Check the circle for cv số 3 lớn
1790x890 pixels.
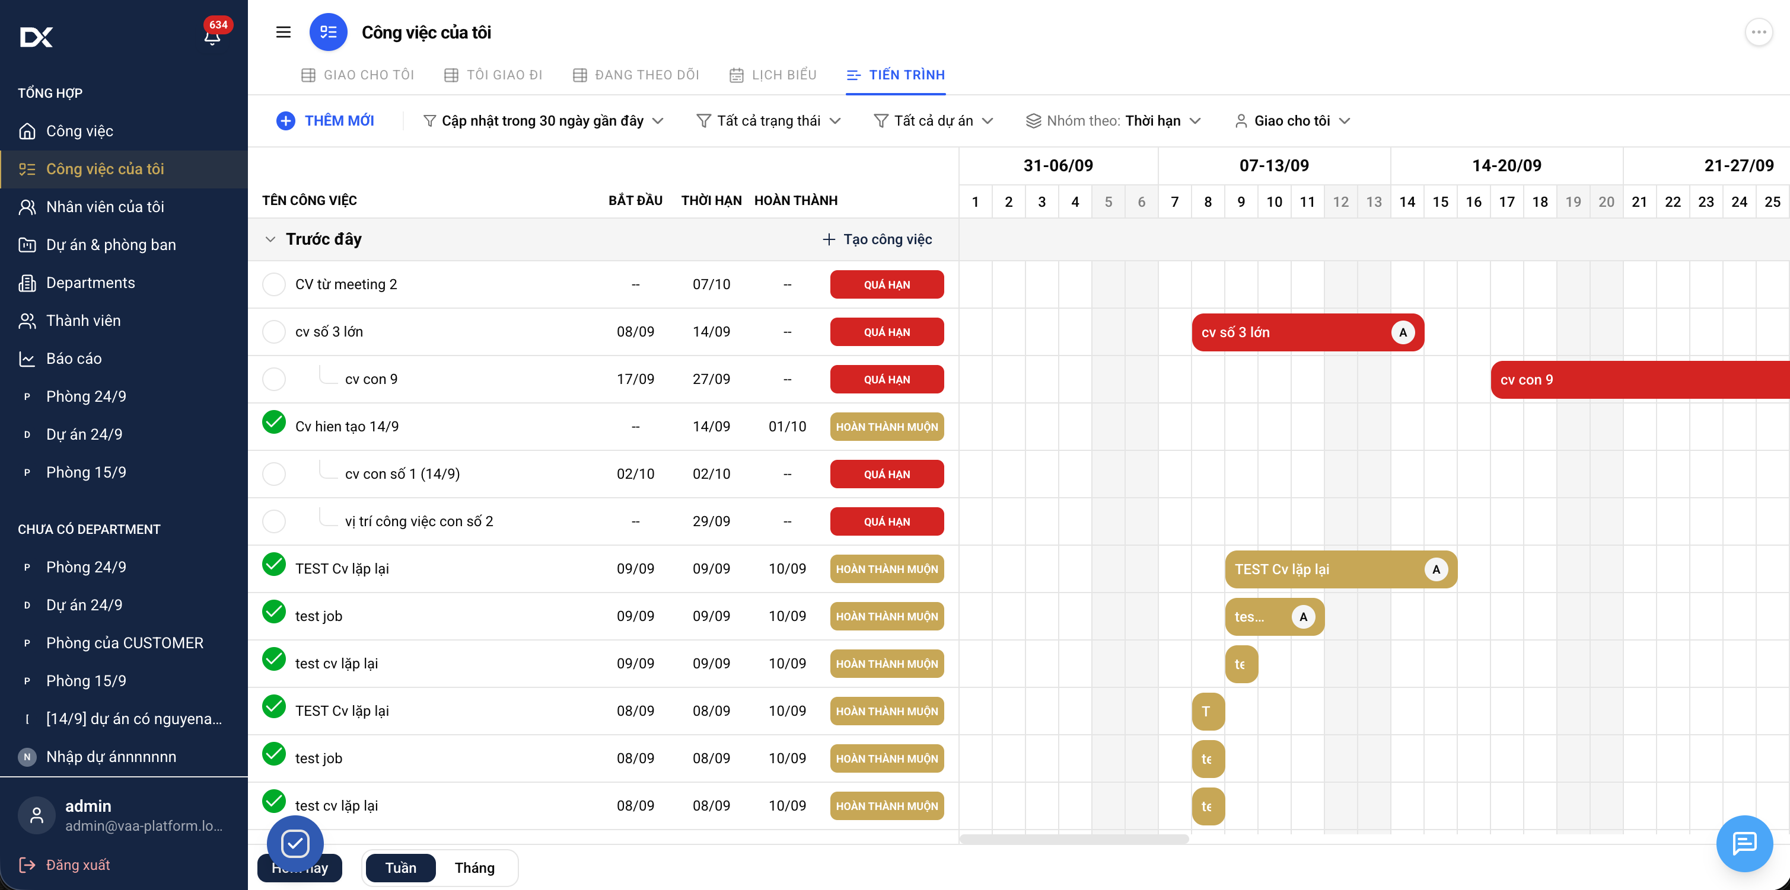pos(274,332)
